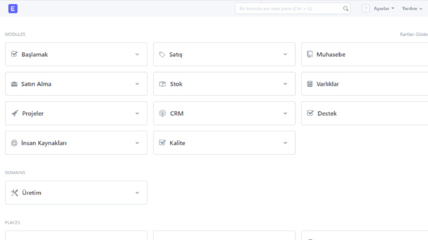This screenshot has width=428, height=240.
Task: Click the Stok box icon
Action: pyautogui.click(x=162, y=84)
